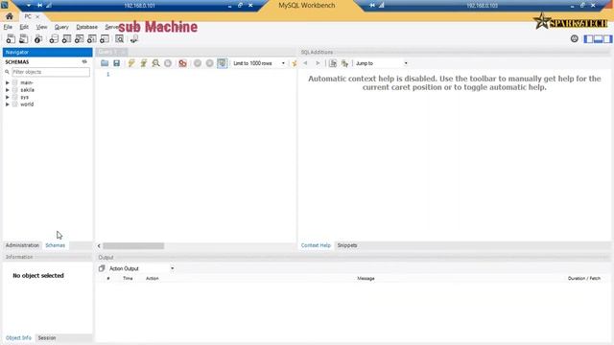Create a new schema from main toolbar
614x345 pixels.
click(x=54, y=38)
